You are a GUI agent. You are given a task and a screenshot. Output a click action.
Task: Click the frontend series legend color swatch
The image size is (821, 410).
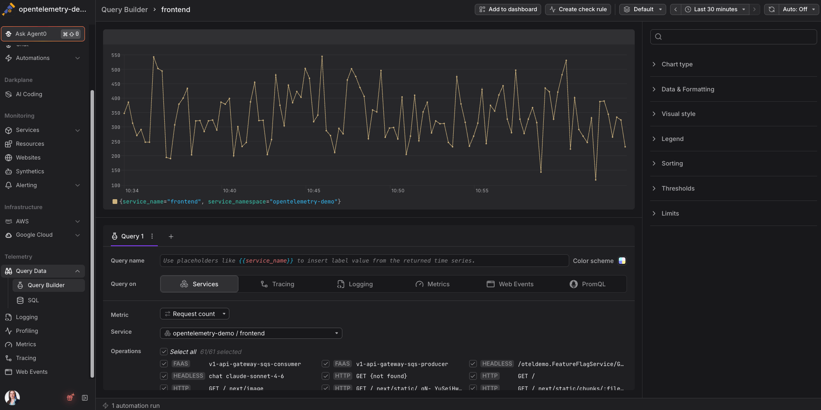[x=115, y=202]
